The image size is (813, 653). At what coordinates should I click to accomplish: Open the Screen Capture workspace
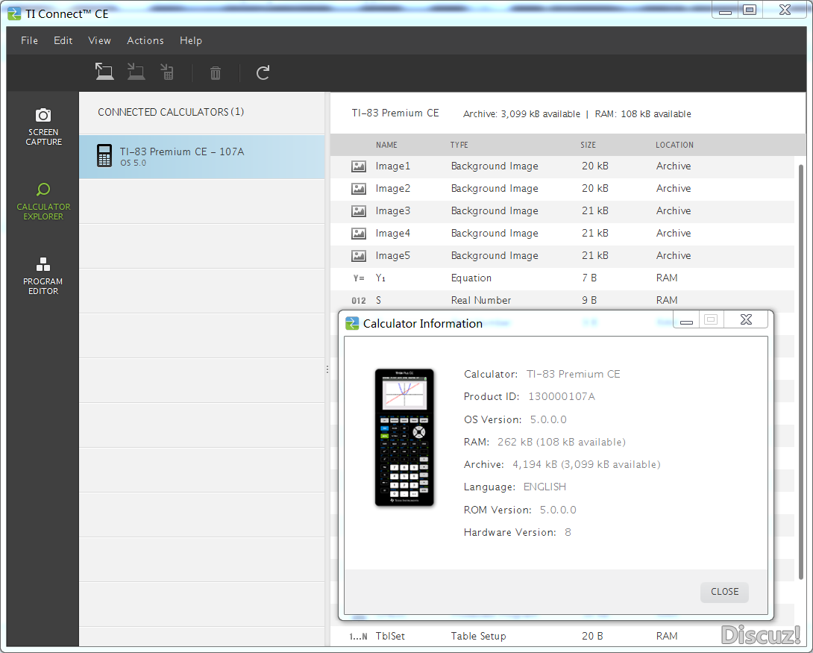43,127
